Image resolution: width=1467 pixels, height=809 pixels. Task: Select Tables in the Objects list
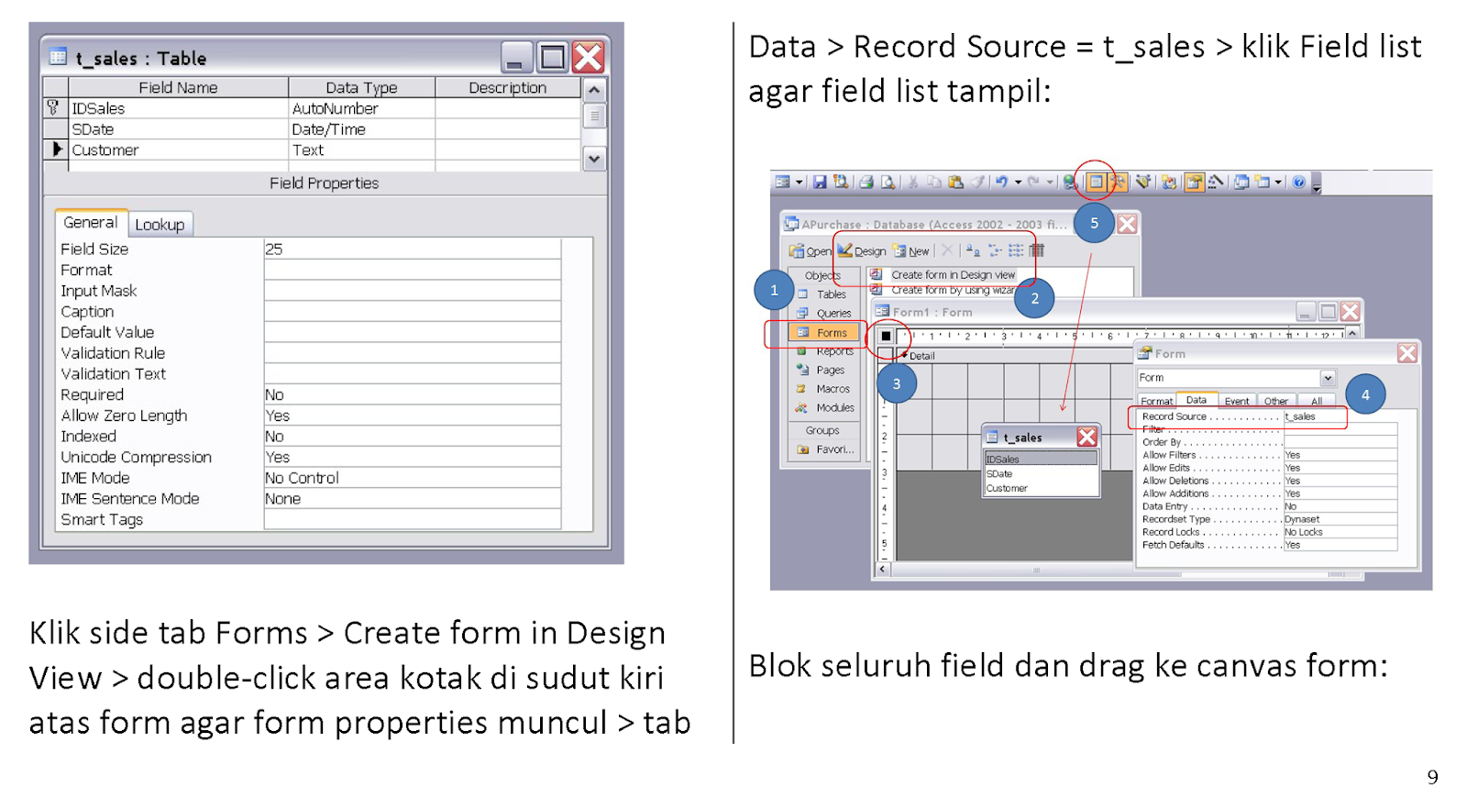coord(822,294)
